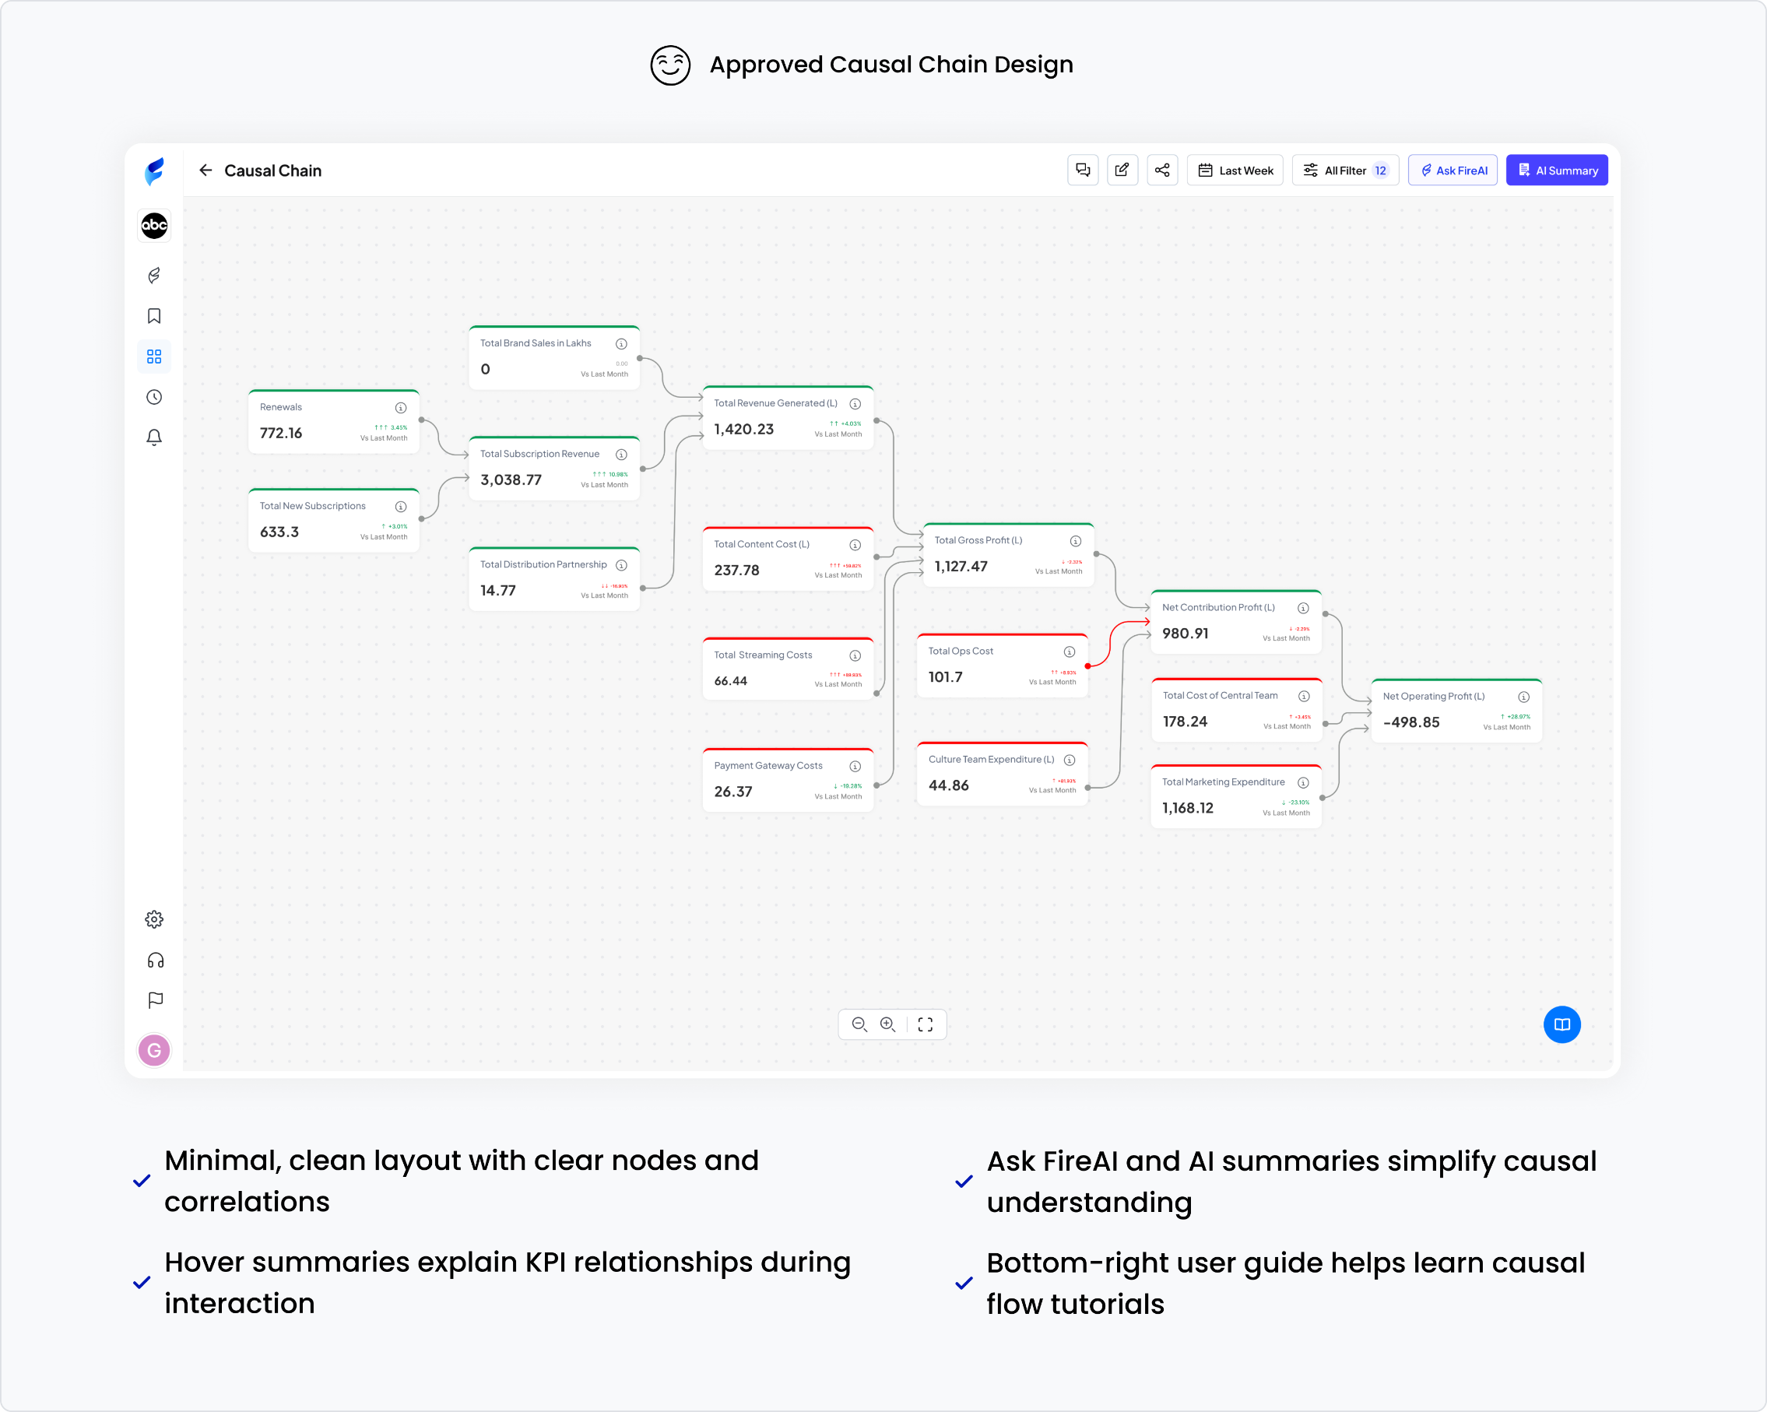Click the back arrow beside Causal Chain
Screen dimensions: 1767x1412
[x=206, y=170]
